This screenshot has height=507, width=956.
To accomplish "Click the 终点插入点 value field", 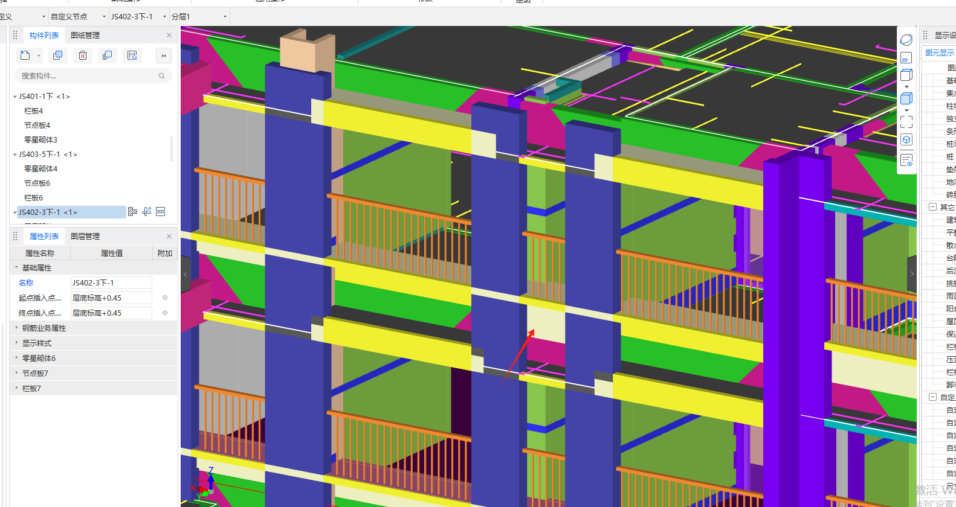I will [x=111, y=313].
